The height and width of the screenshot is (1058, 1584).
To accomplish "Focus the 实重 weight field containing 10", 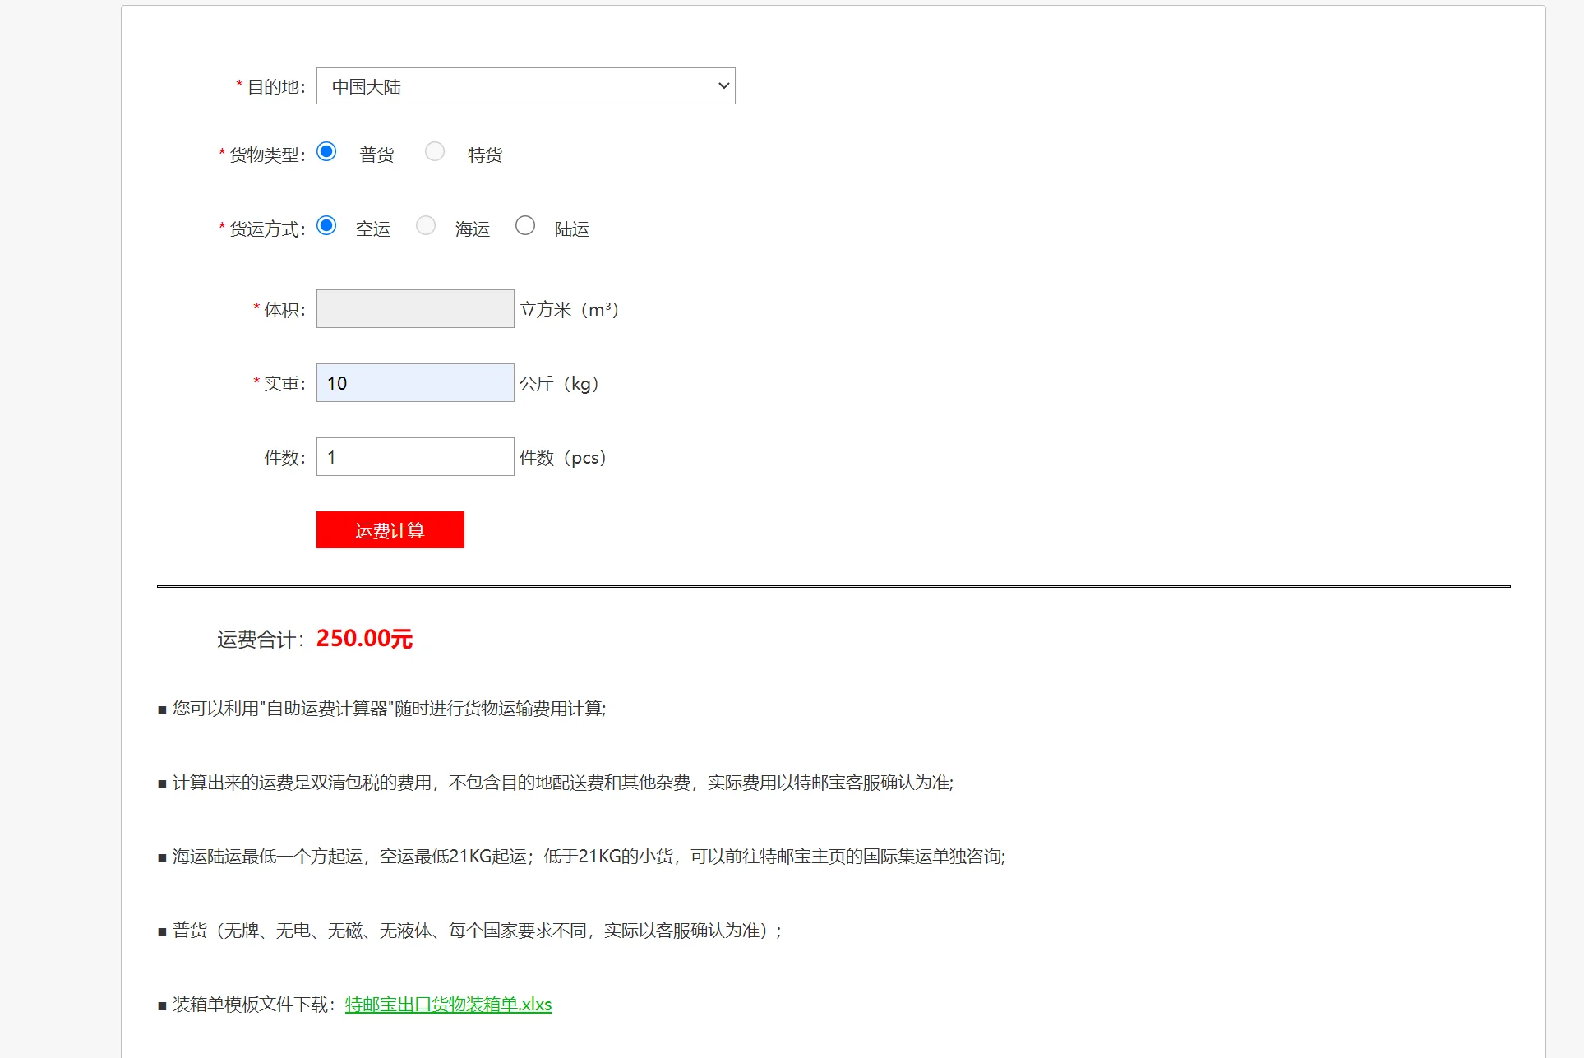I will (415, 383).
